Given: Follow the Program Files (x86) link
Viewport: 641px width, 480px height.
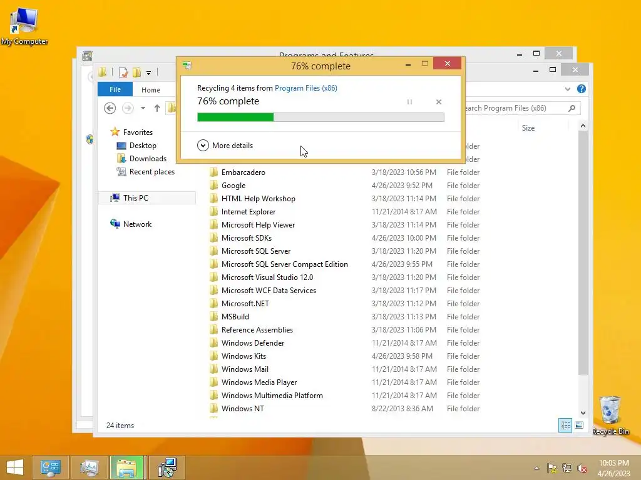Looking at the screenshot, I should coord(305,87).
